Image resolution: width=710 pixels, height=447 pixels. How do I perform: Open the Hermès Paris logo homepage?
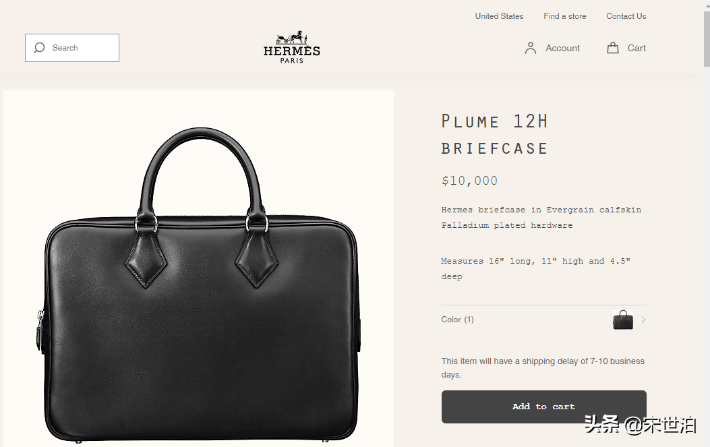291,47
